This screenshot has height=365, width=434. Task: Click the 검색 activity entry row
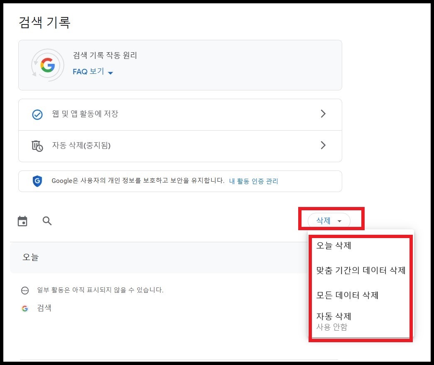[x=44, y=308]
